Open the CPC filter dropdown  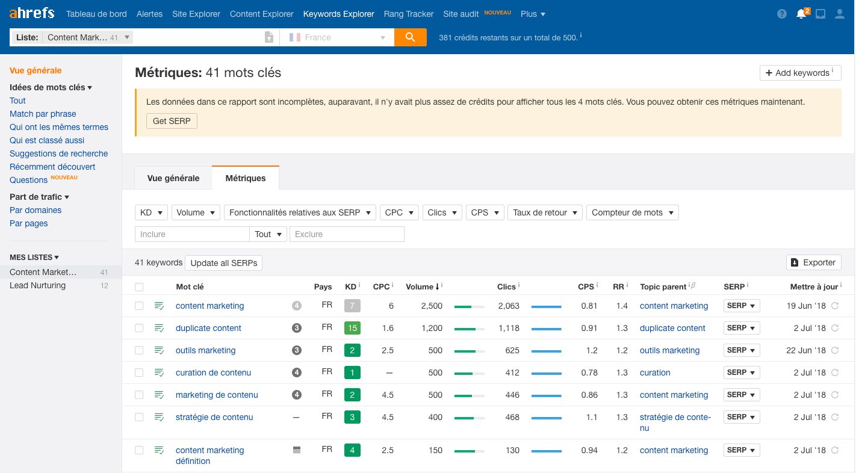(399, 212)
